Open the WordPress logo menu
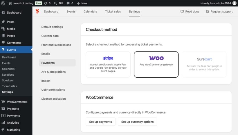The image size is (238, 135). pos(3,3)
